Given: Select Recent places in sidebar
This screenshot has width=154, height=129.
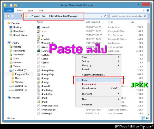Looking at the screenshot, I should point(20,35).
